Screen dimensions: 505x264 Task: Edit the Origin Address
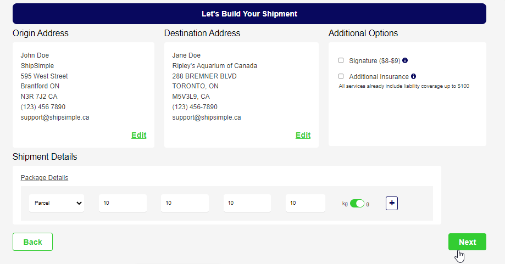[139, 135]
